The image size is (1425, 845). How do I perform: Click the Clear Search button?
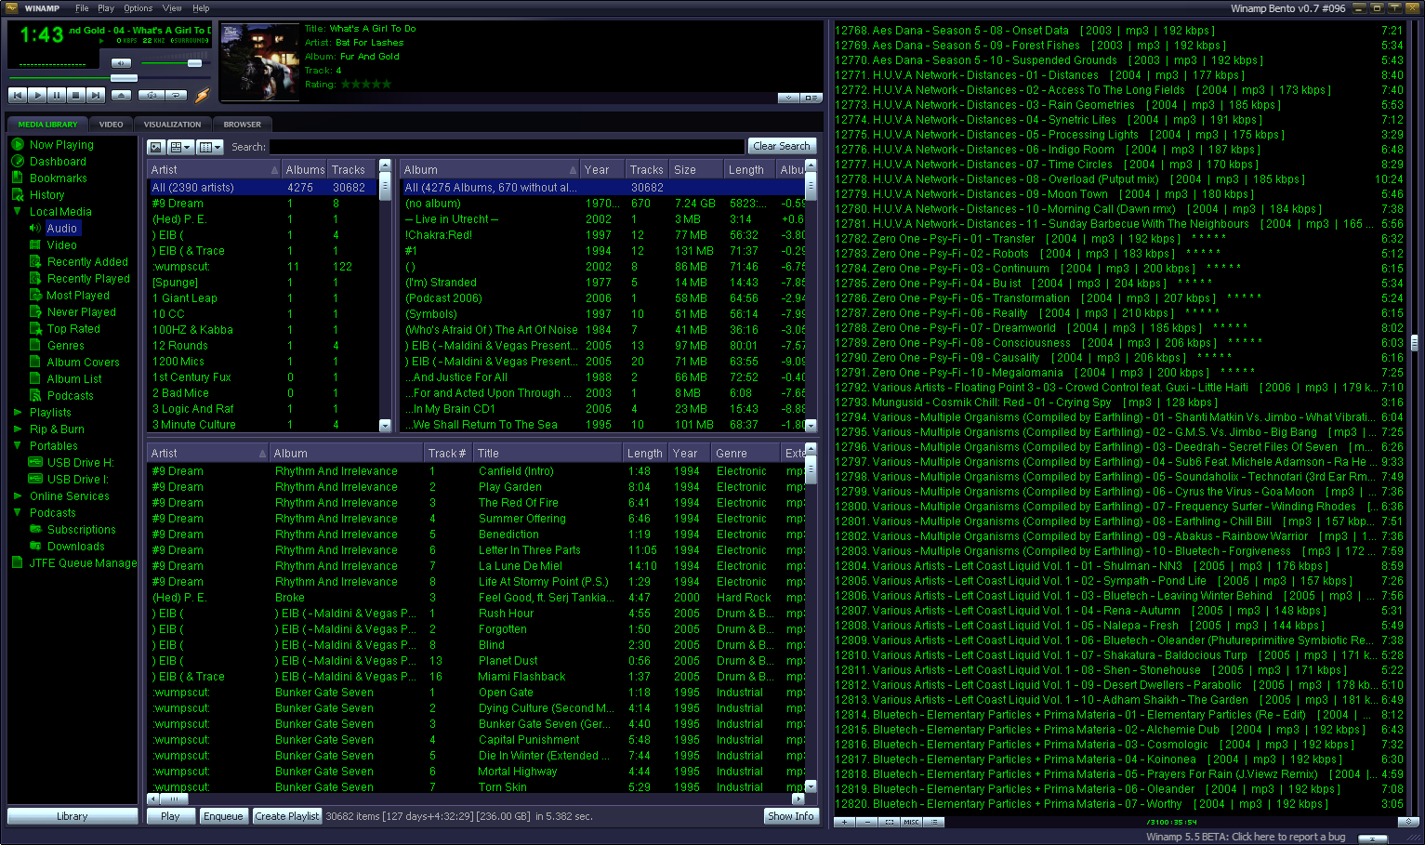tap(782, 146)
